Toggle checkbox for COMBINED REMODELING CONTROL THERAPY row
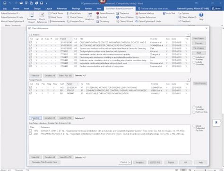The image size is (224, 171). [30, 90]
